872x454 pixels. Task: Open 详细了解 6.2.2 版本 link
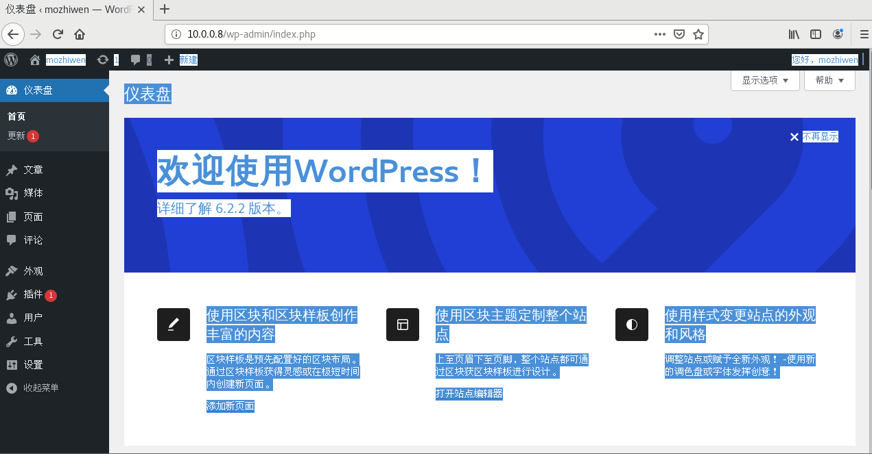coord(224,208)
